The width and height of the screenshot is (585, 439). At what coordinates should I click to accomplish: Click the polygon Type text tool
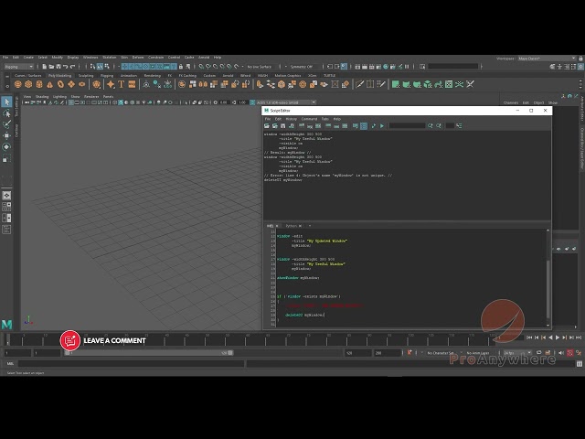click(x=122, y=84)
